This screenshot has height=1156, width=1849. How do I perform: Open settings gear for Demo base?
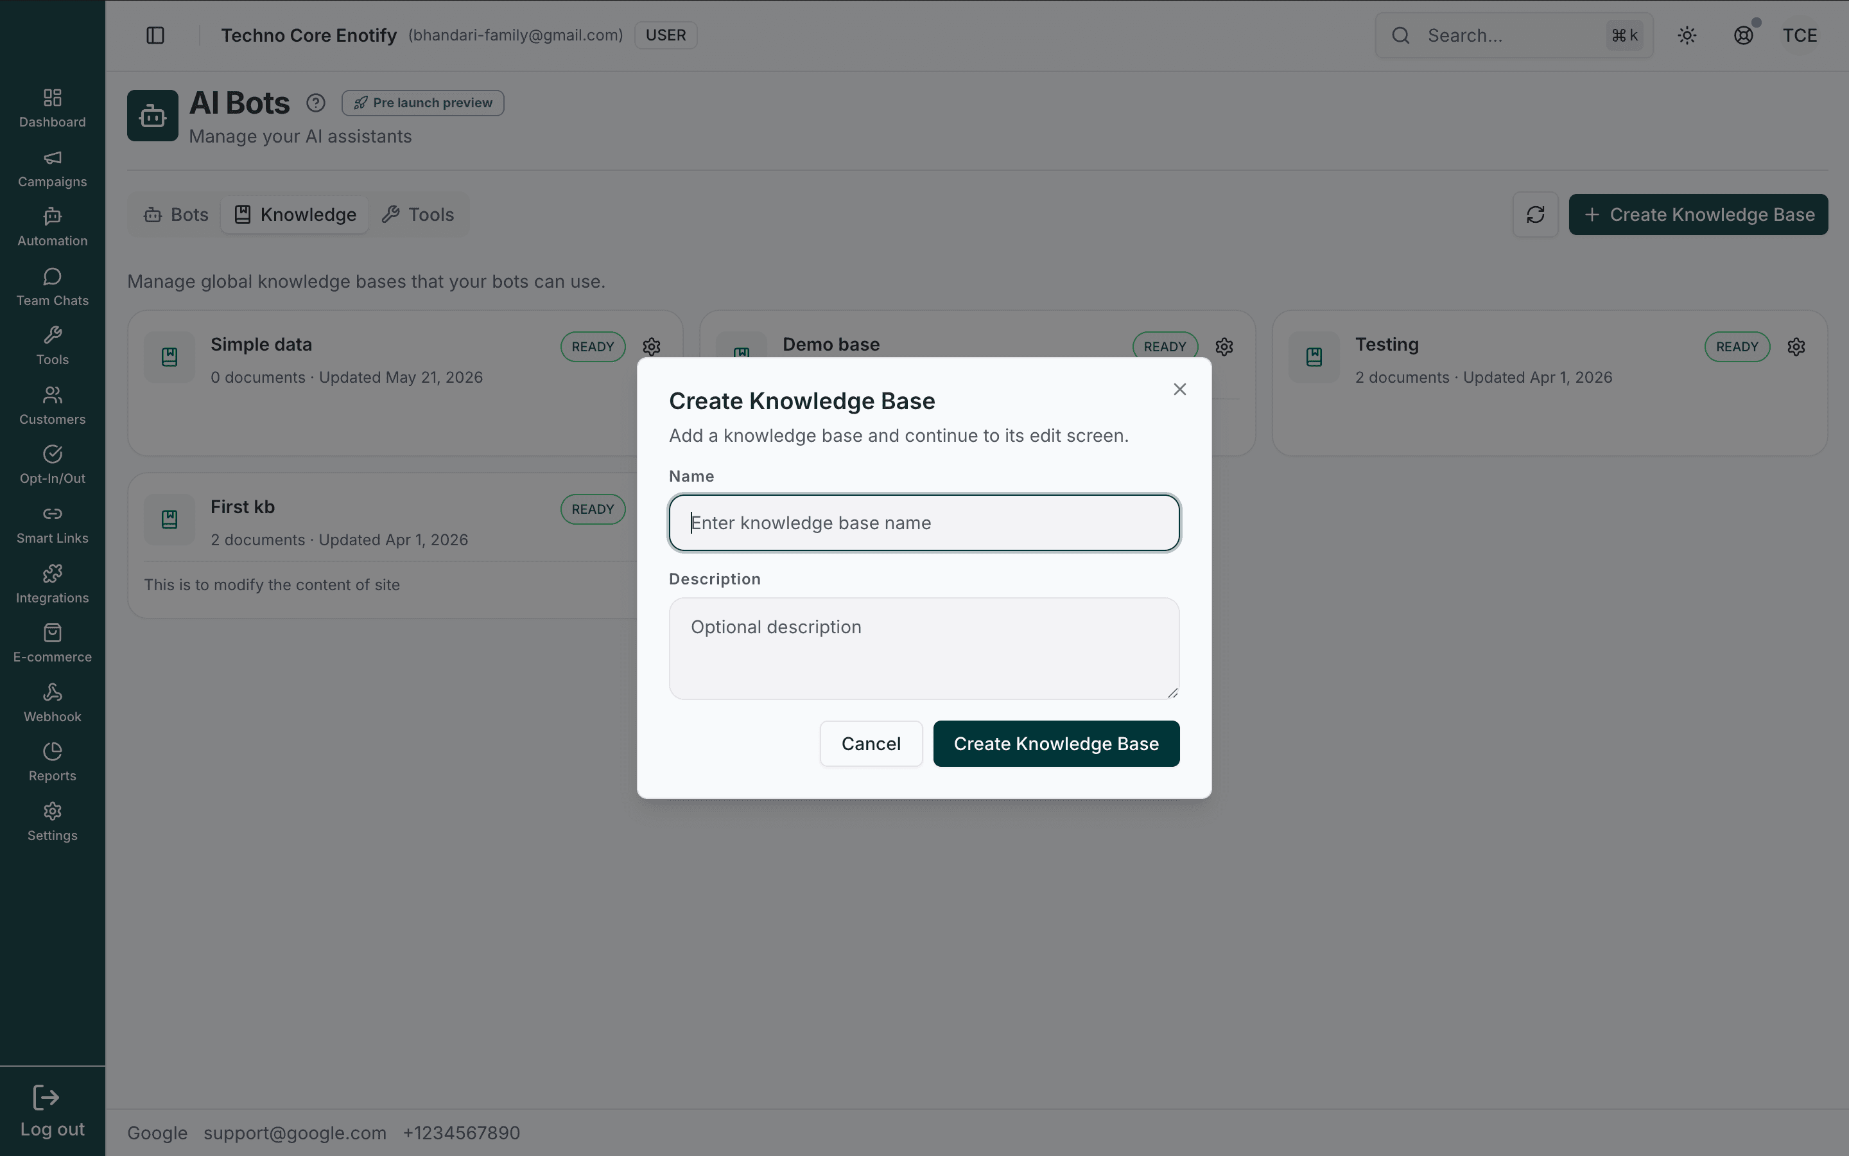point(1224,347)
